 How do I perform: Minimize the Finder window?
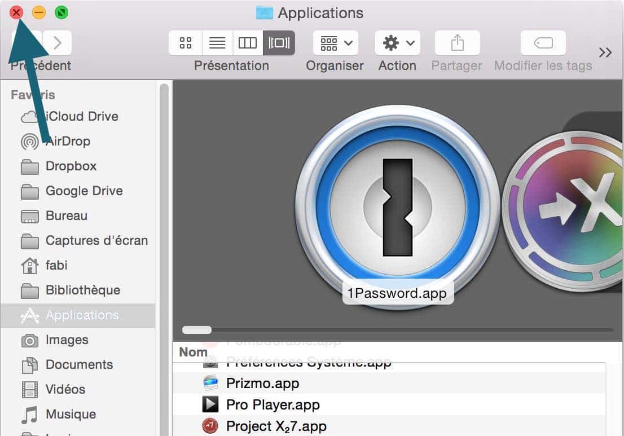click(x=38, y=13)
